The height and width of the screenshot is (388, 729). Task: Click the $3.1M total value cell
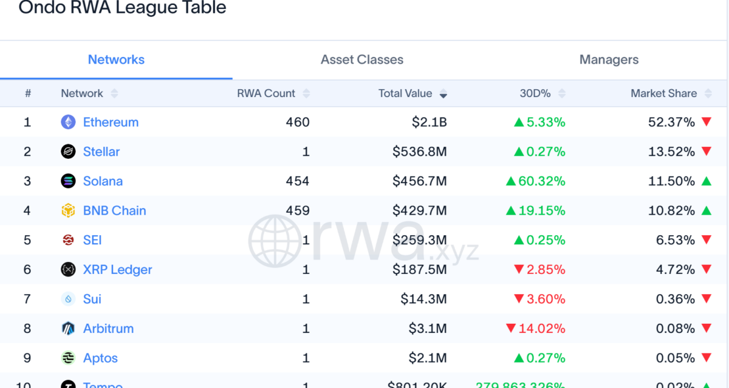428,329
